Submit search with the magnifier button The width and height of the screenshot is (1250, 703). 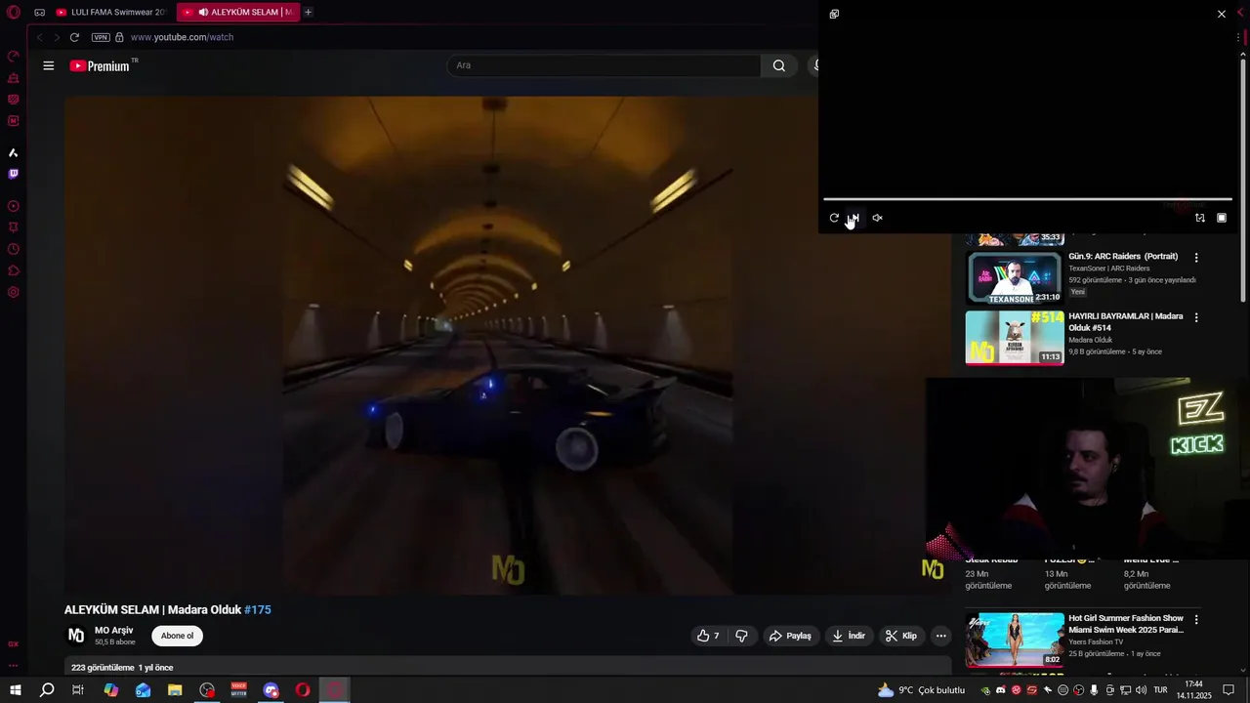pyautogui.click(x=778, y=65)
